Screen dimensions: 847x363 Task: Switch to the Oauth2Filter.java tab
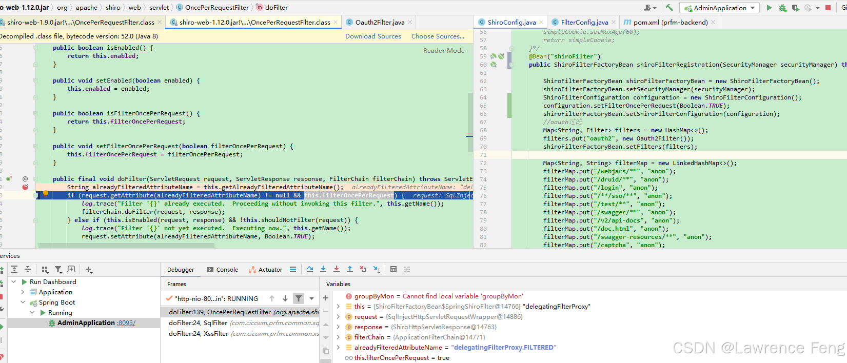(380, 22)
